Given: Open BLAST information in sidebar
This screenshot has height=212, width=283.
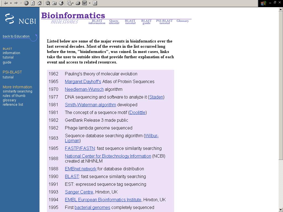Looking at the screenshot, I should tap(11, 53).
